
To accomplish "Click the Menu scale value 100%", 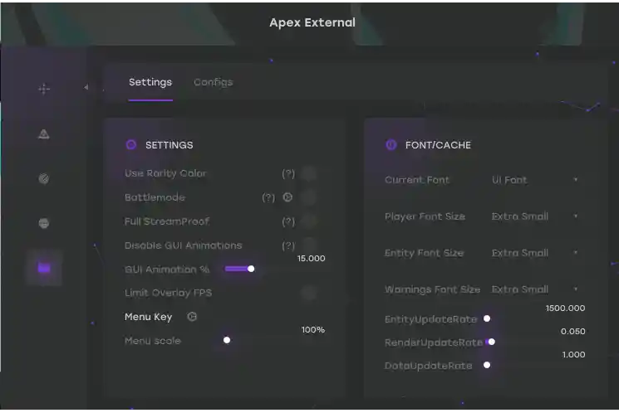I will (x=313, y=330).
